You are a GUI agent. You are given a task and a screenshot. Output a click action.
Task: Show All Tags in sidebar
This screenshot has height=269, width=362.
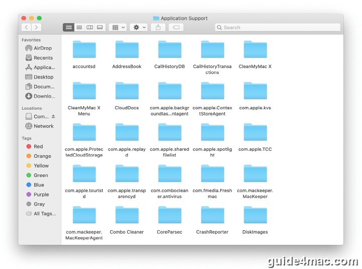41,214
